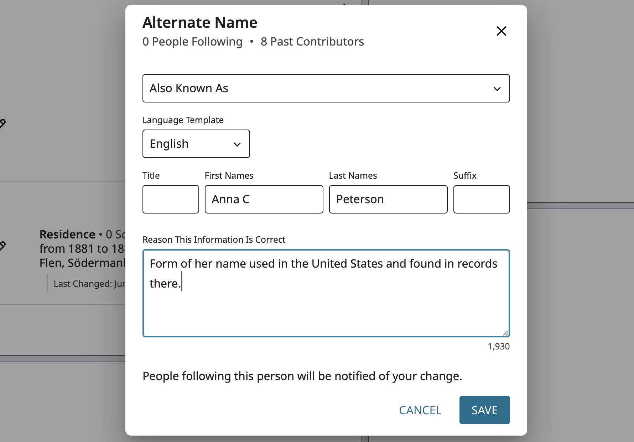Click the 1,930 remaining character counter
634x442 pixels.
498,346
